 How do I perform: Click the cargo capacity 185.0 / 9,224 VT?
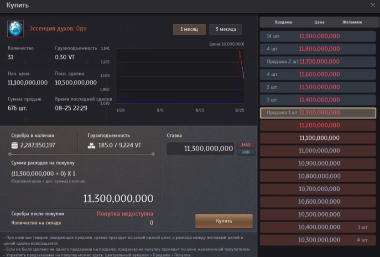click(120, 145)
